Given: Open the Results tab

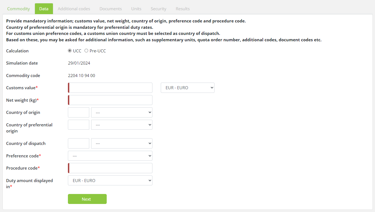Looking at the screenshot, I should point(183,9).
